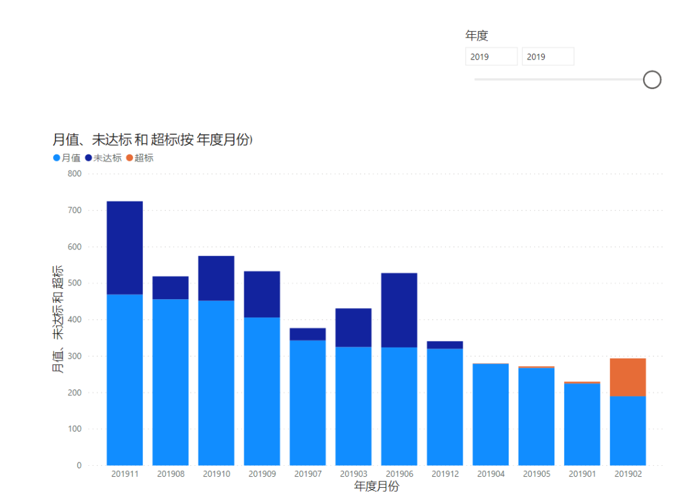The image size is (698, 500).
Task: Select the dark blue segment of bar 201908
Action: pos(171,288)
